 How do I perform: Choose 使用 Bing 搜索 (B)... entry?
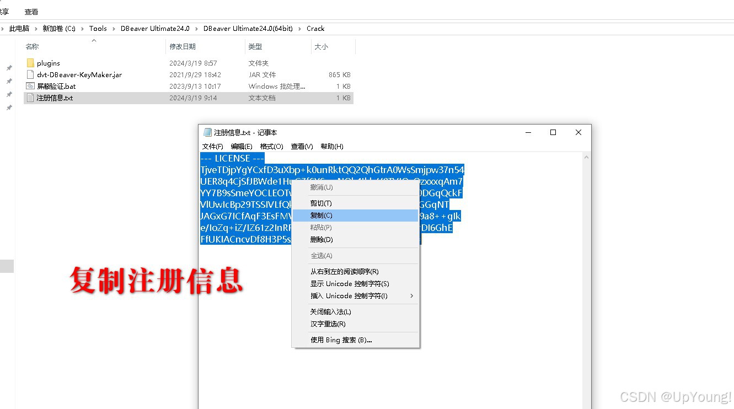click(356, 340)
